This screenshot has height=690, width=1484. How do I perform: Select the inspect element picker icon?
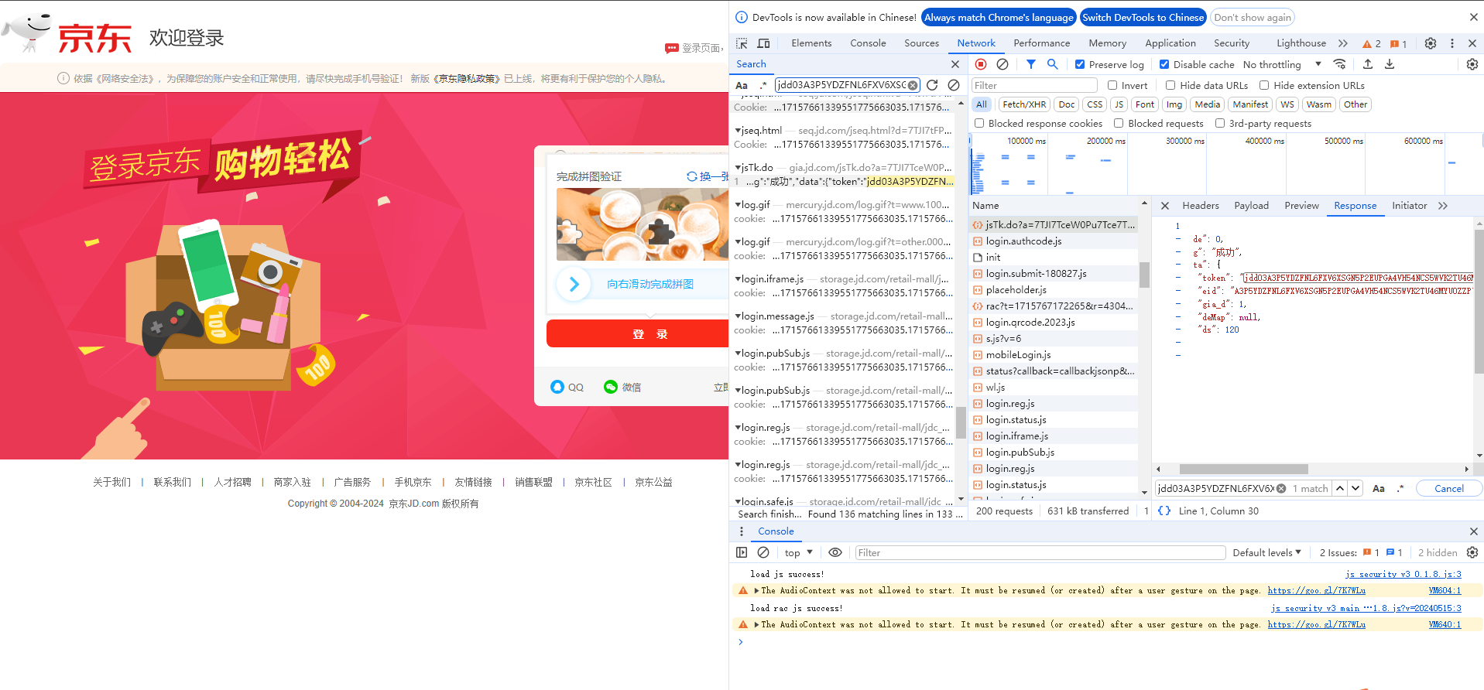point(742,43)
